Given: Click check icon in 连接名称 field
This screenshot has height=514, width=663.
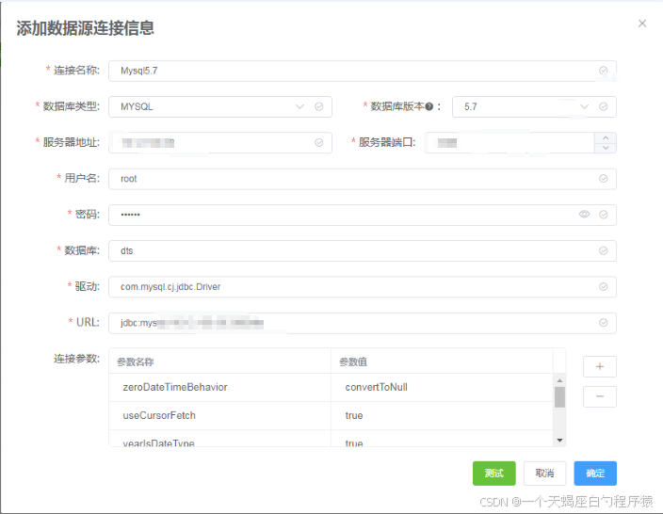Looking at the screenshot, I should [x=604, y=71].
